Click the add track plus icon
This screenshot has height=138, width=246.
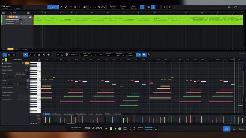pyautogui.click(x=32, y=13)
